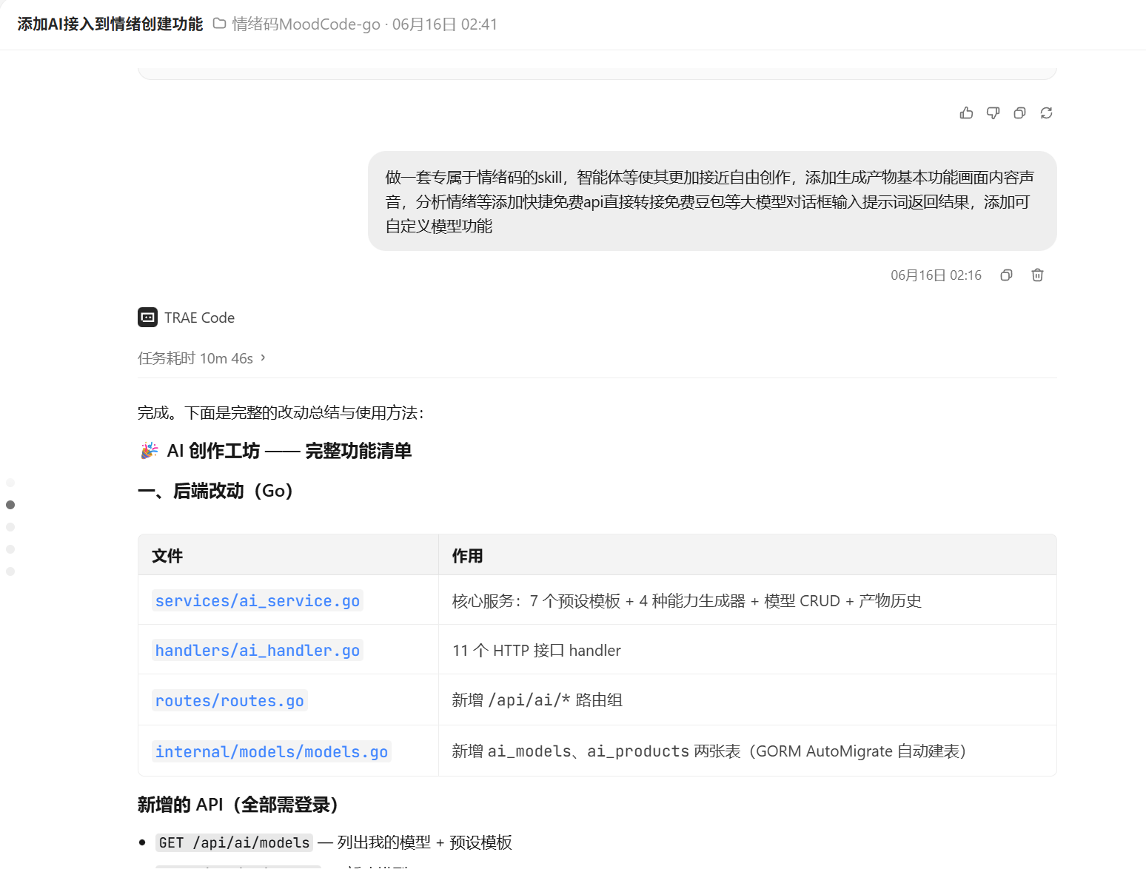Click the GET /api/ai/models code snippet
The width and height of the screenshot is (1146, 872).
point(234,842)
